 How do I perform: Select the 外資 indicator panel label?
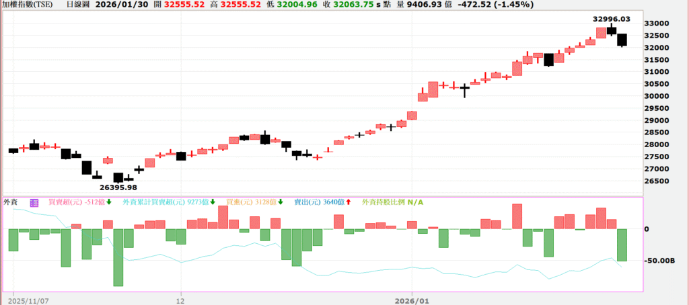11,202
